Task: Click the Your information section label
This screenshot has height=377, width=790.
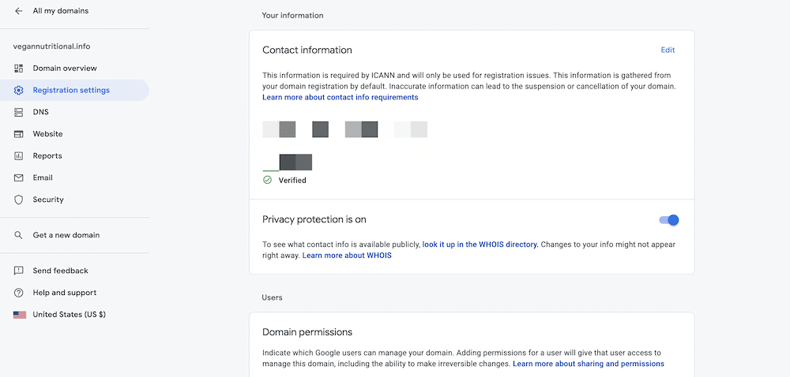Action: point(293,16)
